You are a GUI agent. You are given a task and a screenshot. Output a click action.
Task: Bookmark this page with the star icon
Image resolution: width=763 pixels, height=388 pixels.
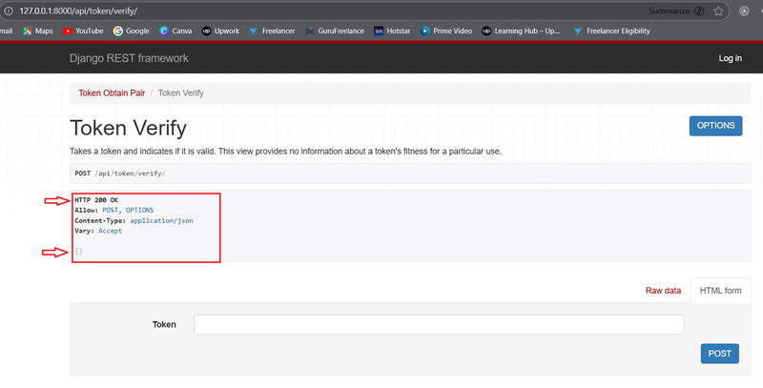tap(718, 10)
